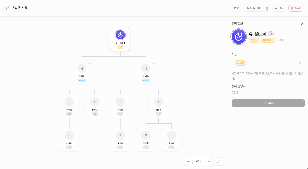
Task: Click the 65% zoom level indicator
Action: click(x=199, y=162)
